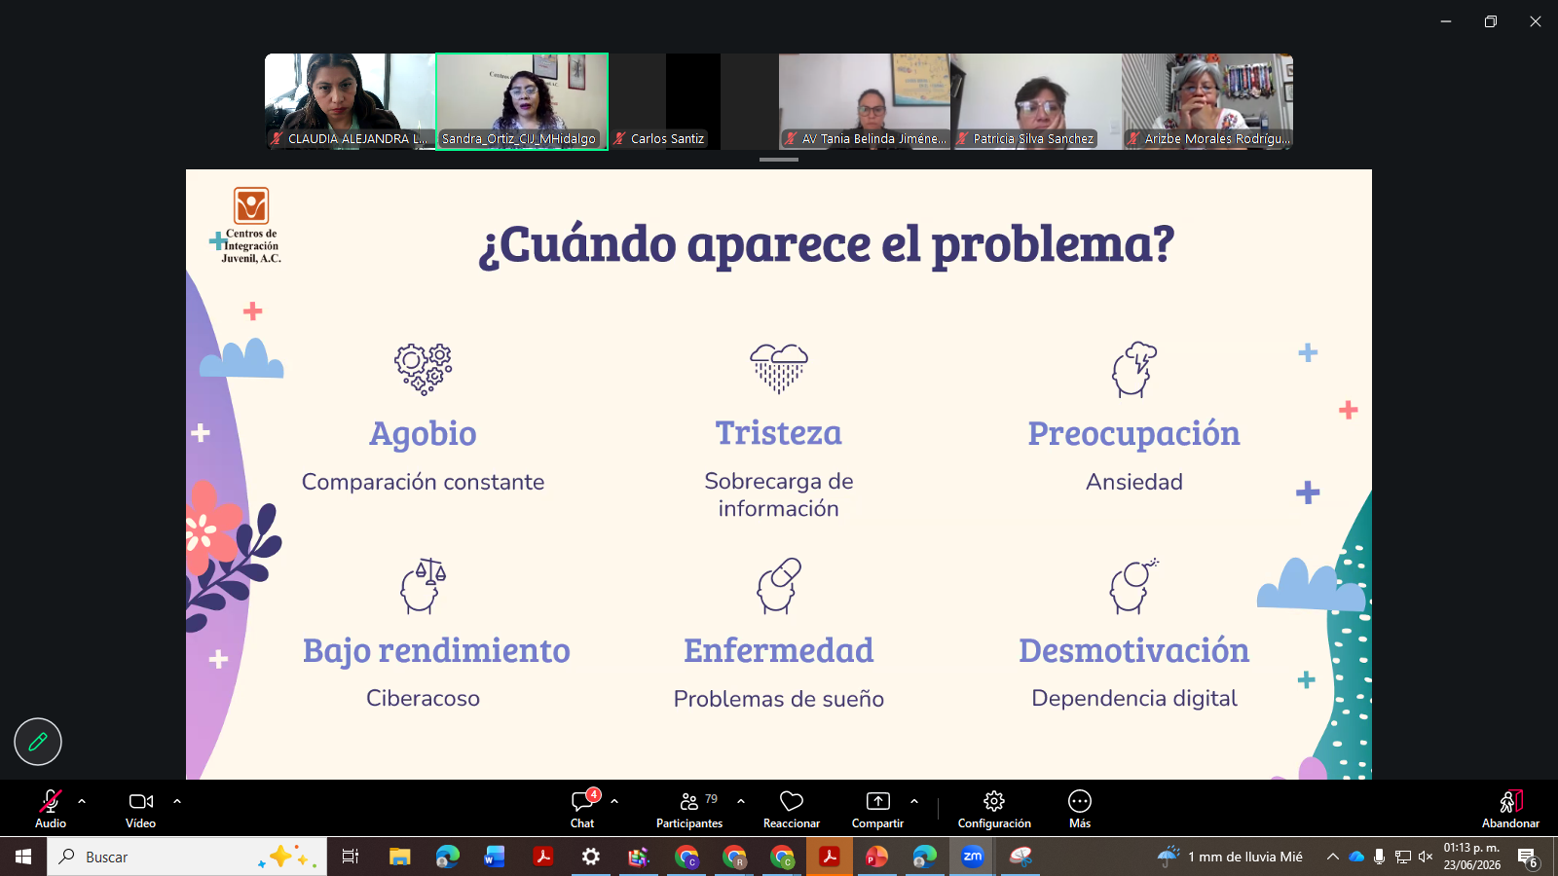
Task: Click the text Dependencia digital
Action: [1134, 699]
